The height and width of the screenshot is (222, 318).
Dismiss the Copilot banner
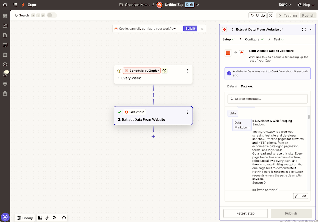(202, 29)
